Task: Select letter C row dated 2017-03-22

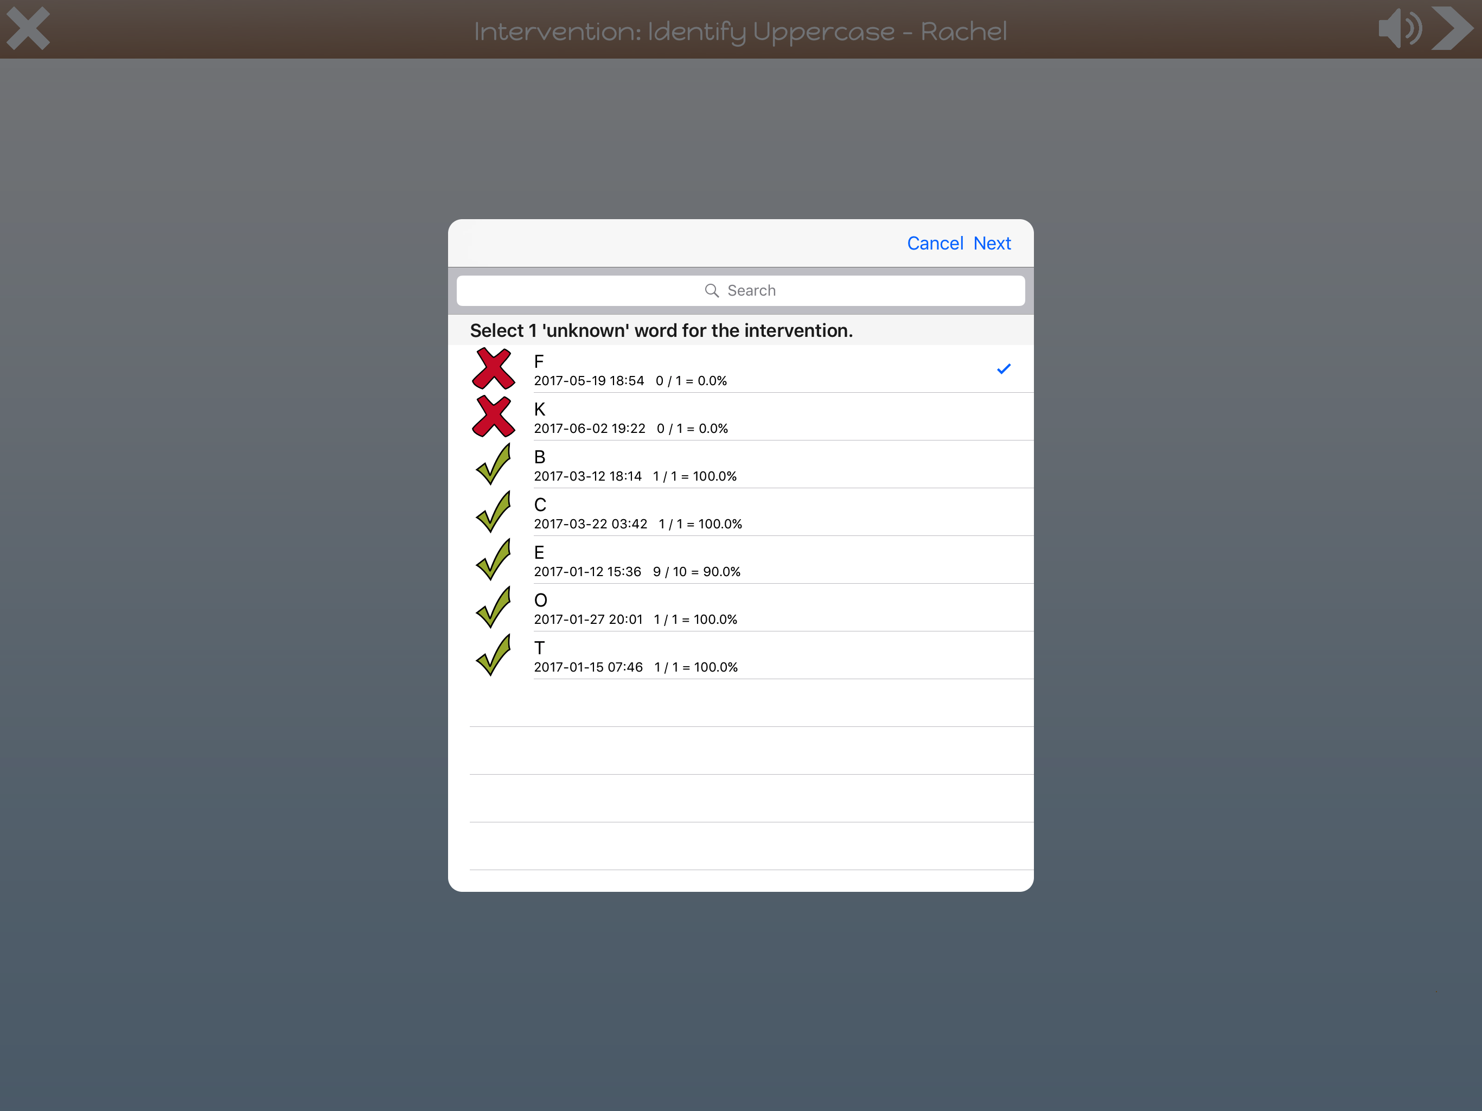Action: coord(737,513)
